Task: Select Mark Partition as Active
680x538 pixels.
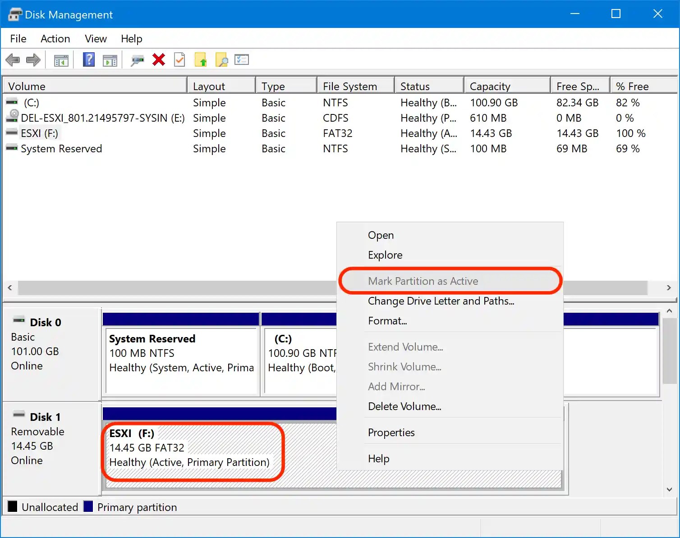Action: (x=423, y=281)
